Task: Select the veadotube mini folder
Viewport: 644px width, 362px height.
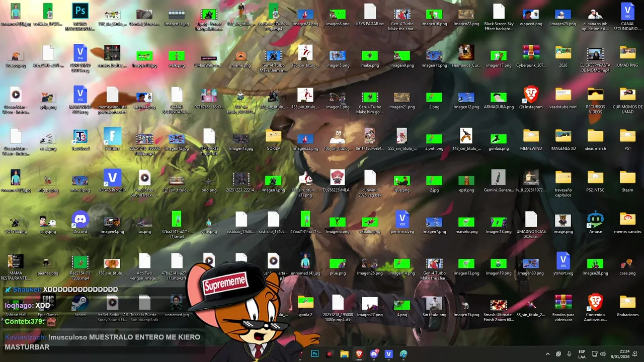Action: [x=563, y=98]
